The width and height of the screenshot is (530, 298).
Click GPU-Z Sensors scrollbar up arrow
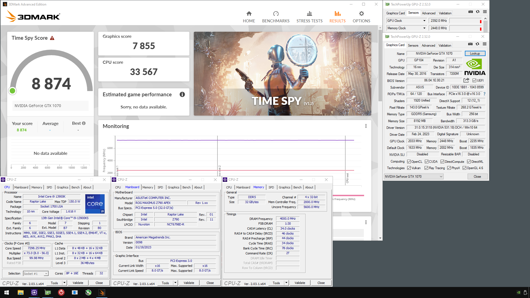[485, 18]
